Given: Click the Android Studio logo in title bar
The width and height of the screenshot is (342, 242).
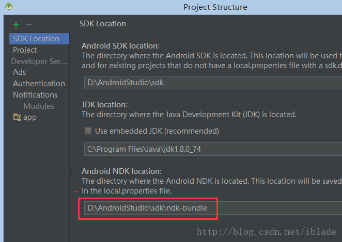Looking at the screenshot, I should 9,7.
